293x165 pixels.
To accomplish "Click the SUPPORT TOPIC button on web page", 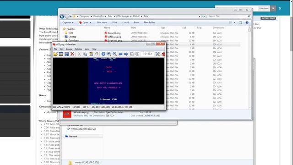I will point(268,18).
